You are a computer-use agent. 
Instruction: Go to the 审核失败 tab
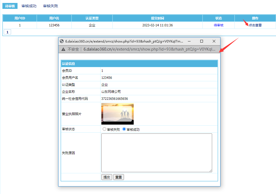(50, 6)
